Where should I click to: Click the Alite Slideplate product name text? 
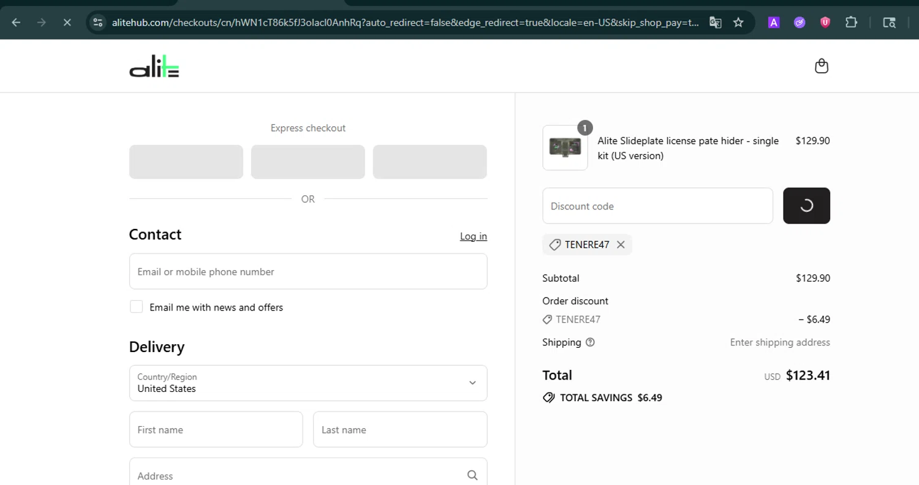point(688,148)
